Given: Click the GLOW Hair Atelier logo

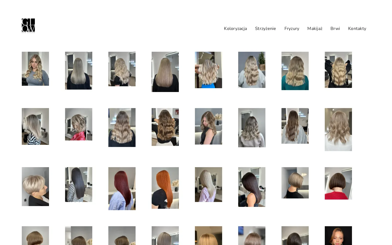Looking at the screenshot, I should pyautogui.click(x=28, y=26).
